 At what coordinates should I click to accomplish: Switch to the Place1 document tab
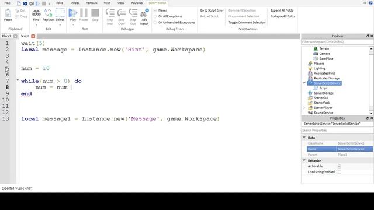6,36
